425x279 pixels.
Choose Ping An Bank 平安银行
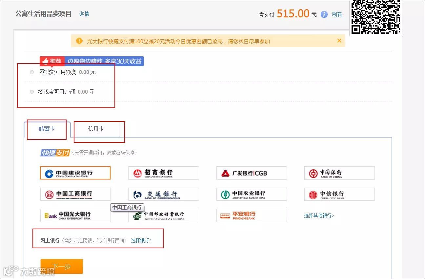tap(252, 215)
